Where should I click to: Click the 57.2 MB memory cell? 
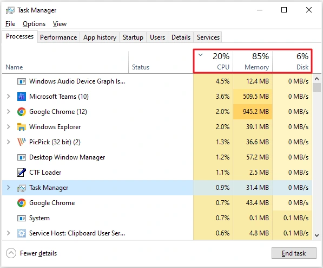pos(253,157)
